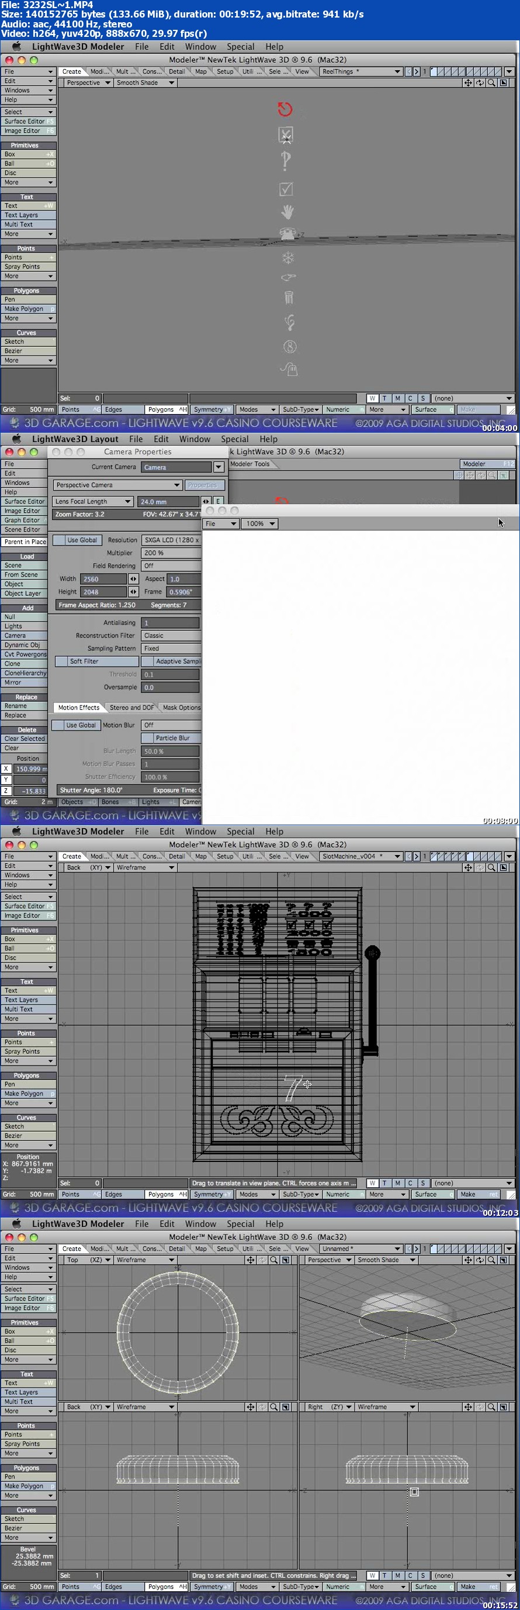This screenshot has width=520, height=1610.
Task: Click the maximize-viewport icon in the SlotMachine Back viewport
Action: coord(503,867)
